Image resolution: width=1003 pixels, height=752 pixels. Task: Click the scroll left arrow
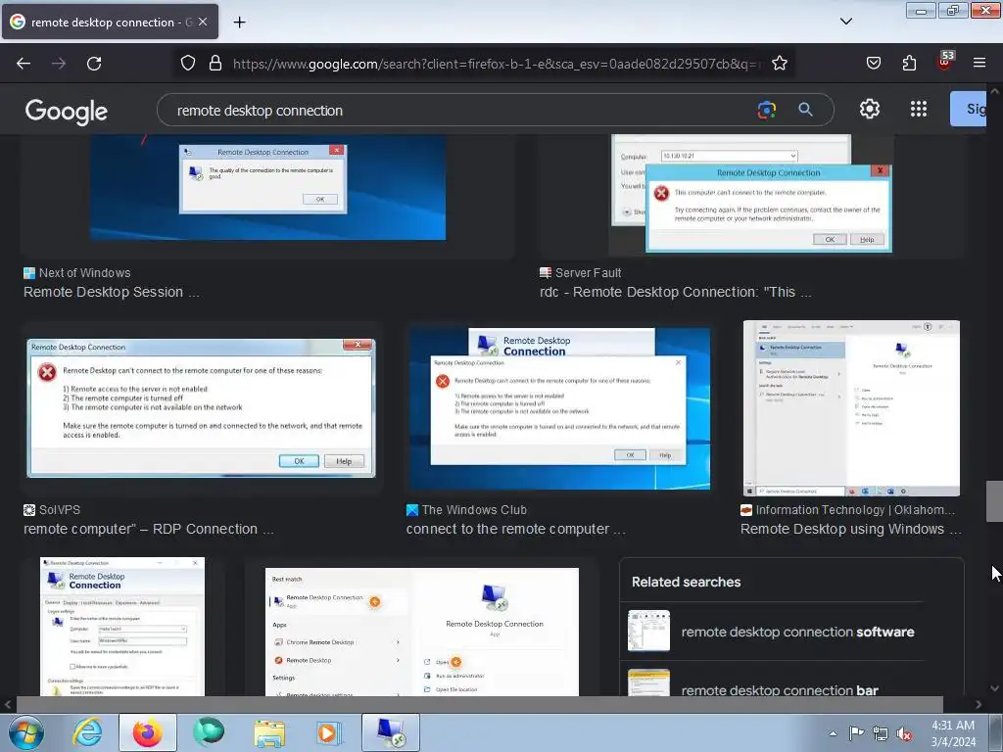(7, 705)
